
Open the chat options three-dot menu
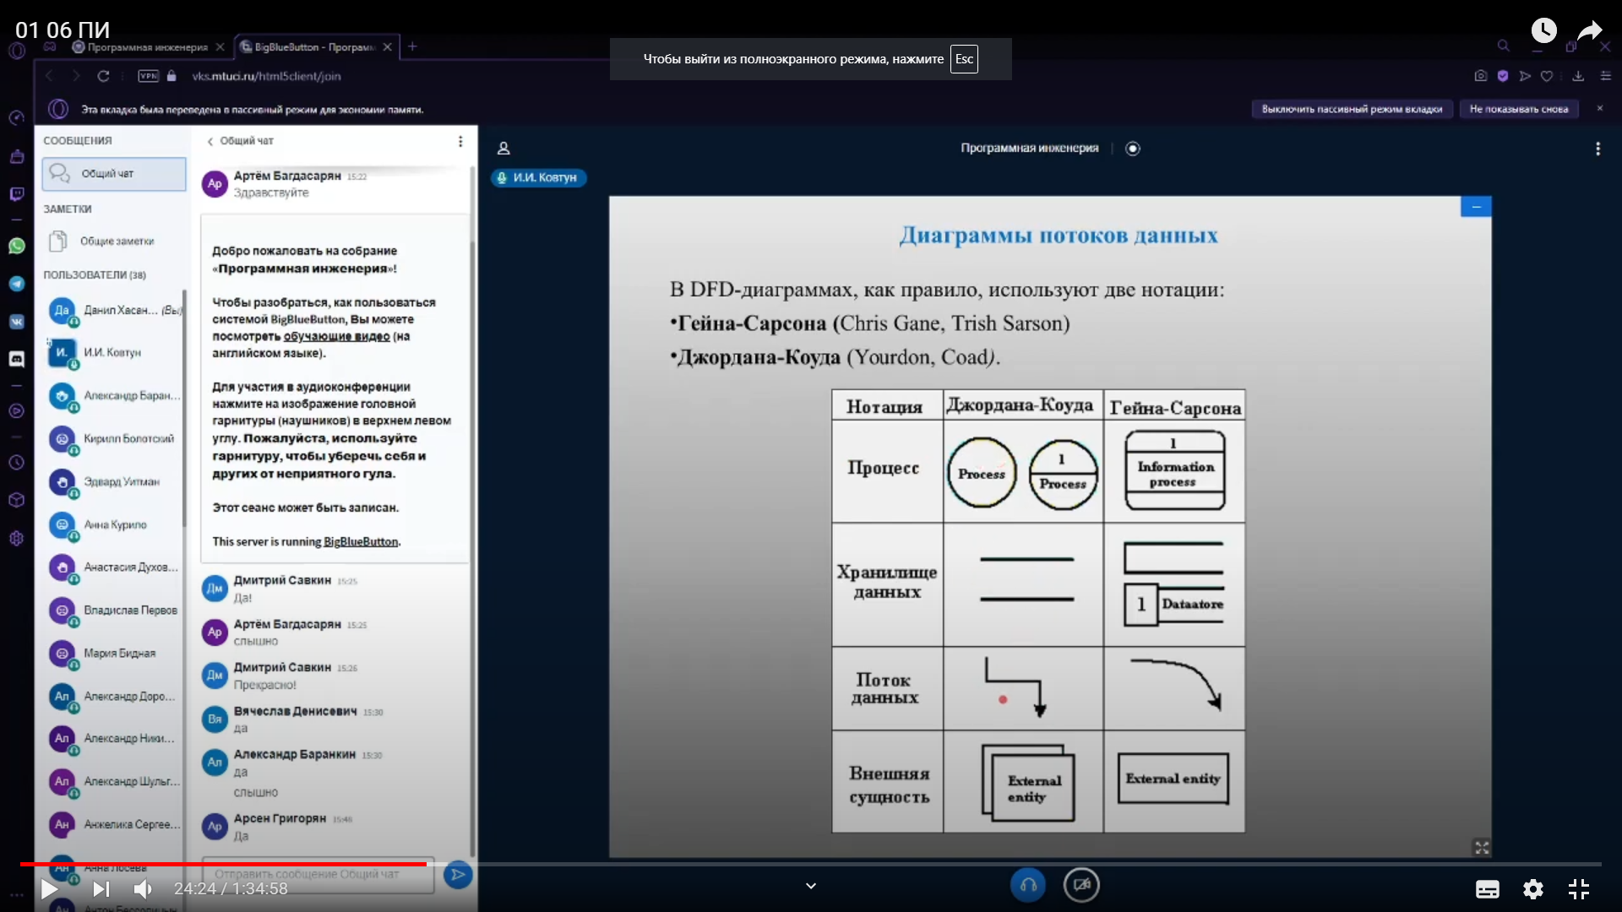pos(460,141)
